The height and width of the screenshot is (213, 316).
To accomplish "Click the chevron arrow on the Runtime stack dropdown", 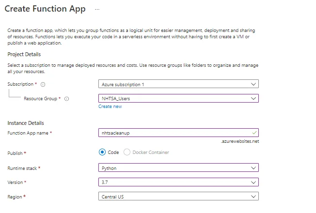I will click(253, 168).
